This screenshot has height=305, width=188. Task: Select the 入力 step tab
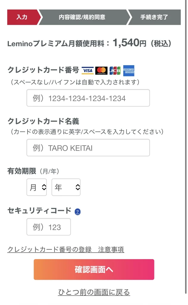pyautogui.click(x=22, y=17)
